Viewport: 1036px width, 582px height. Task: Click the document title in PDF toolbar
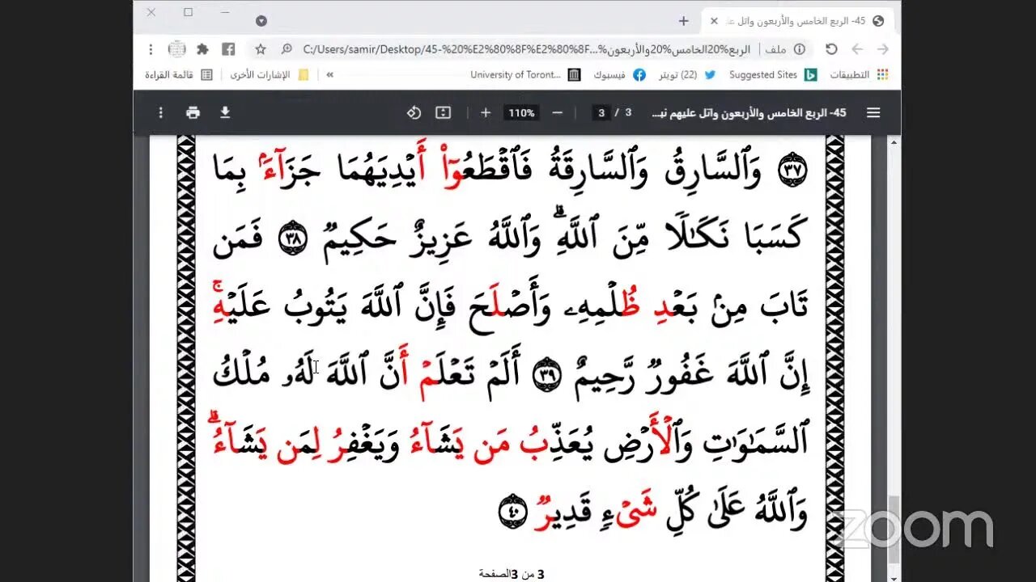pyautogui.click(x=749, y=113)
